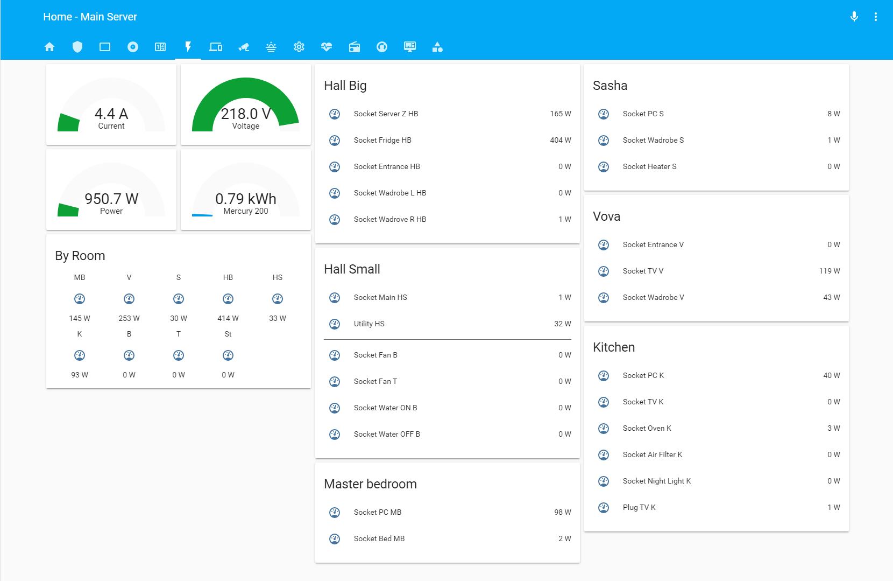Open the shapes tab icon
Screen dimensions: 893x581
coord(437,47)
